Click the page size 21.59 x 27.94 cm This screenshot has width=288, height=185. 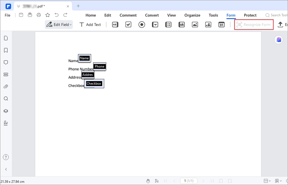13,182
